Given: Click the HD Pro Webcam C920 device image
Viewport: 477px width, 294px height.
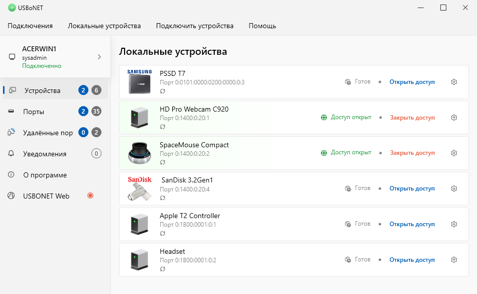Looking at the screenshot, I should pos(139,118).
